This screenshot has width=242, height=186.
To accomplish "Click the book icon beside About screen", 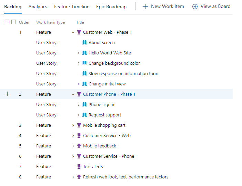I will click(84, 43).
